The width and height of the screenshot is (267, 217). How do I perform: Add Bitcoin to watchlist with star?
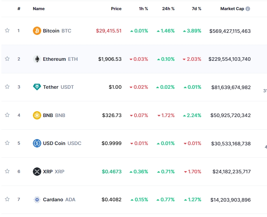coord(7,30)
